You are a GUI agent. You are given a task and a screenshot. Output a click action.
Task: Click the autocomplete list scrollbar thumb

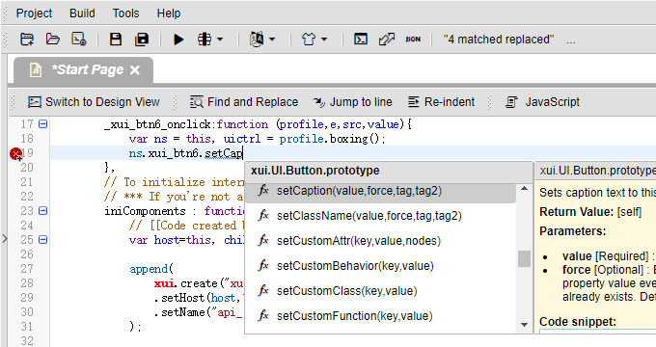tap(524, 258)
